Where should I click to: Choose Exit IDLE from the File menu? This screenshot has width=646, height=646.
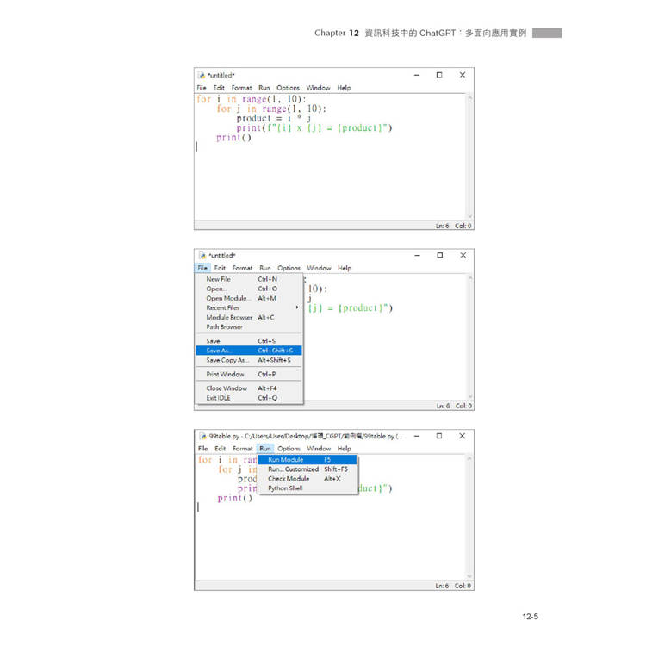point(249,398)
